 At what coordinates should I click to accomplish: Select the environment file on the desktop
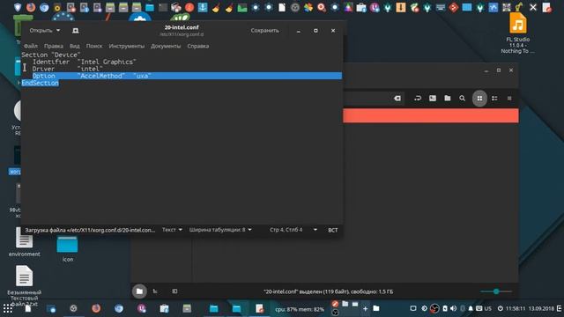[24, 242]
